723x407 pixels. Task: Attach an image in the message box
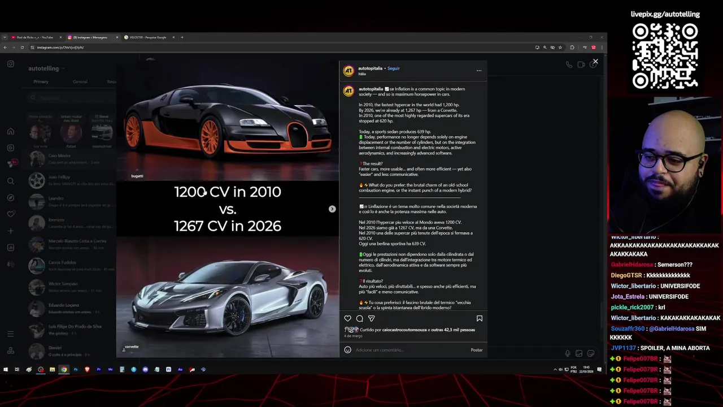click(x=579, y=353)
